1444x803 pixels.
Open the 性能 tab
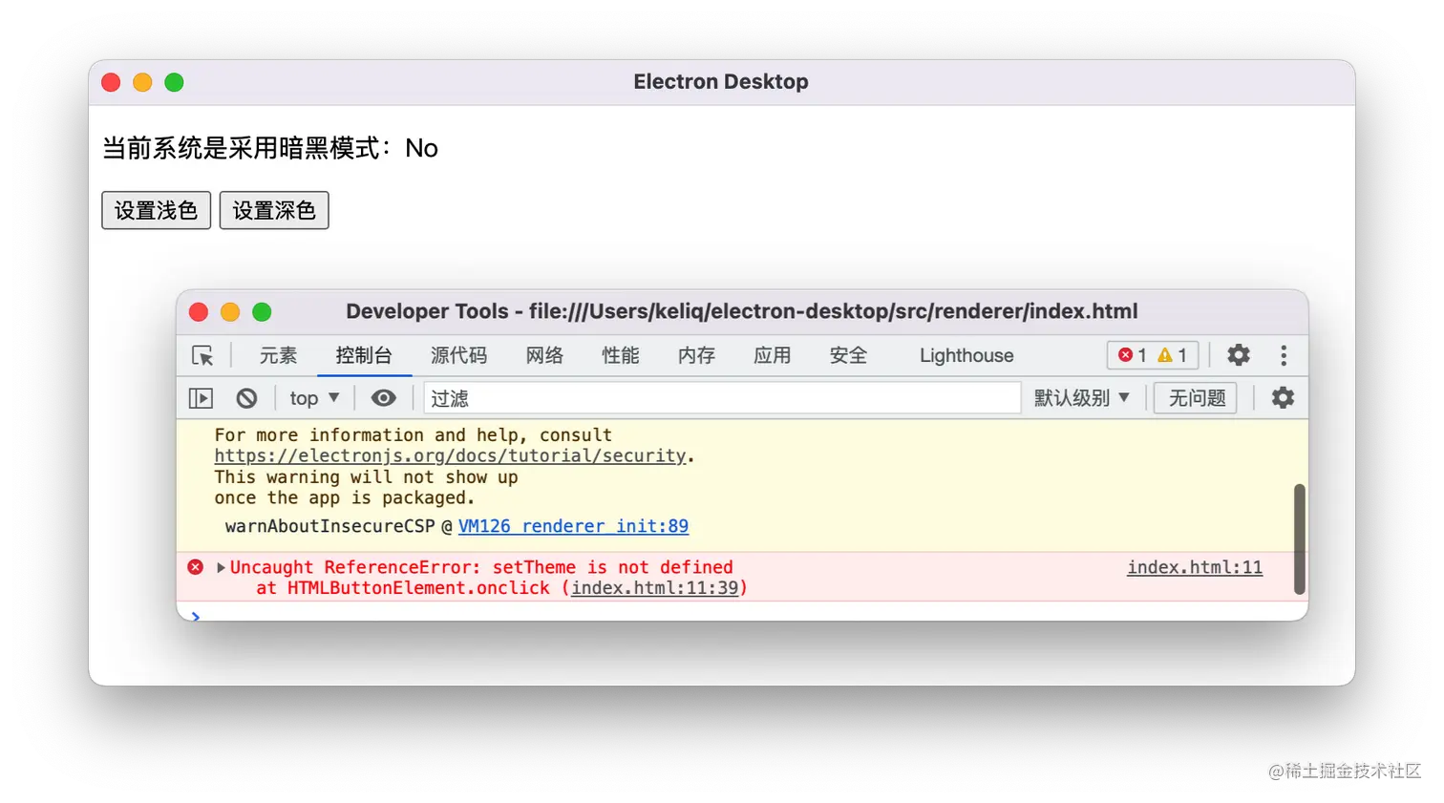pyautogui.click(x=621, y=355)
